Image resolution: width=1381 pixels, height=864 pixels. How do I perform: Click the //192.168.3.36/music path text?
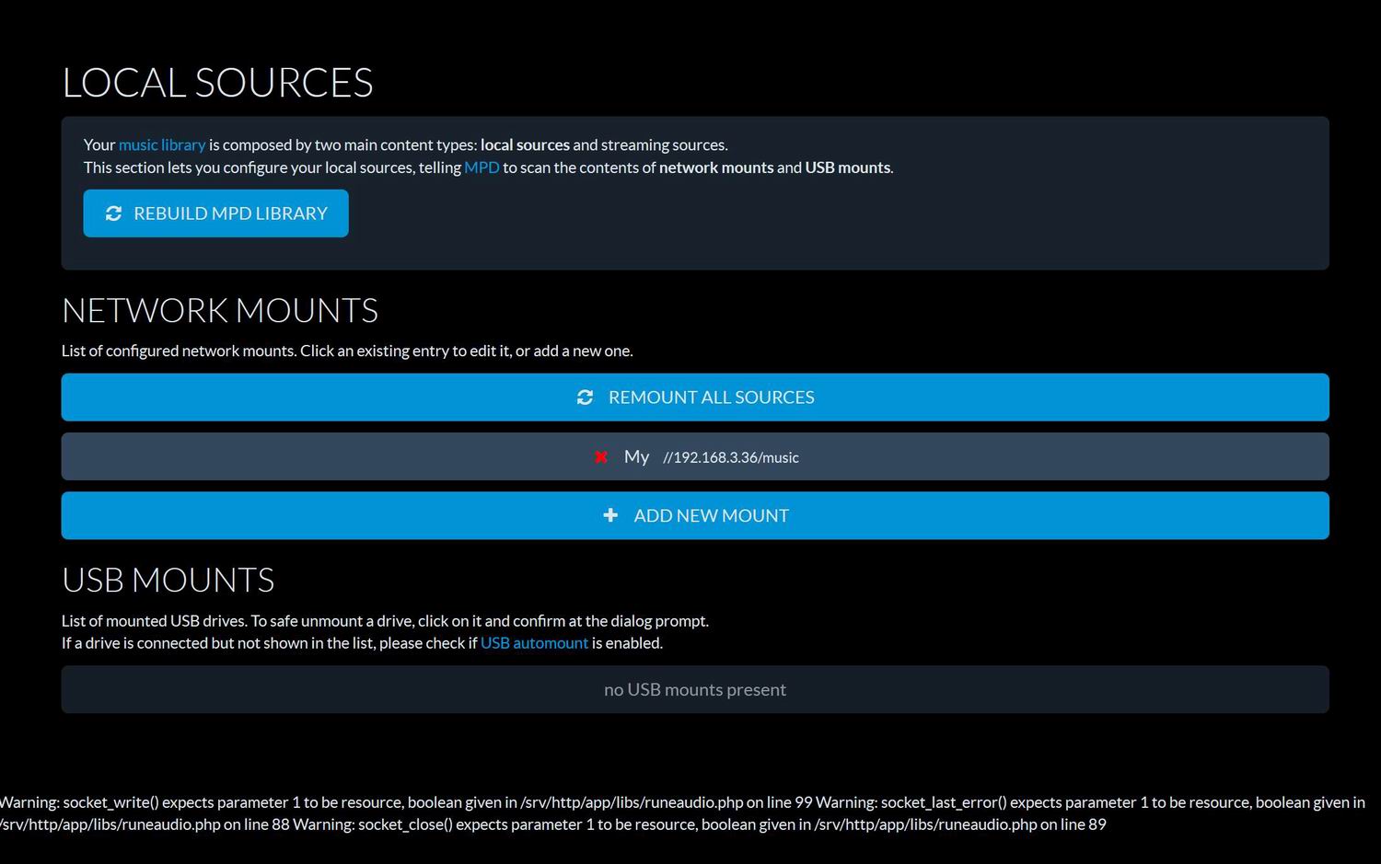click(x=730, y=457)
